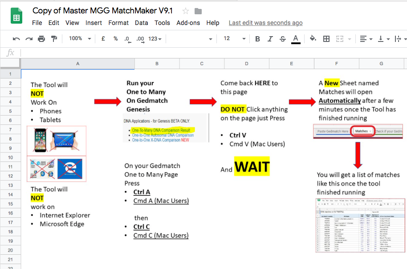
Task: Click the merge cells button
Action: [339, 39]
